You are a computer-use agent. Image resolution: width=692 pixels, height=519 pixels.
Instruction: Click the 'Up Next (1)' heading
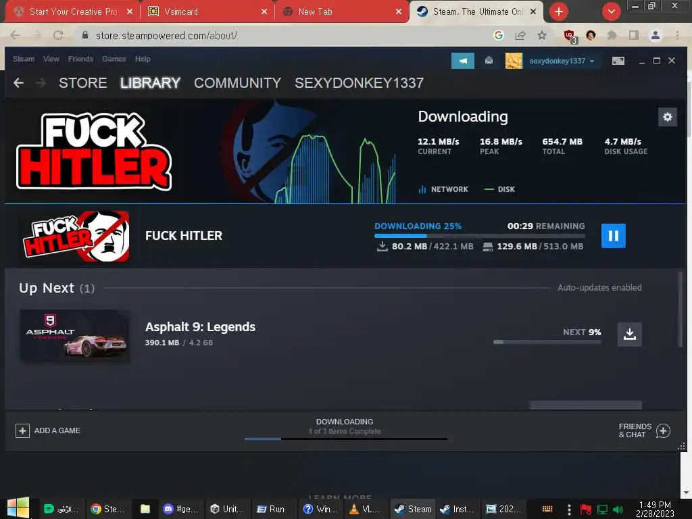(x=57, y=288)
